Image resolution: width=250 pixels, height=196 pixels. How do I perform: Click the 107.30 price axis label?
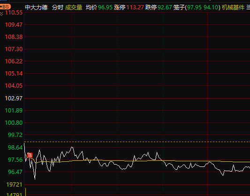click(14, 49)
